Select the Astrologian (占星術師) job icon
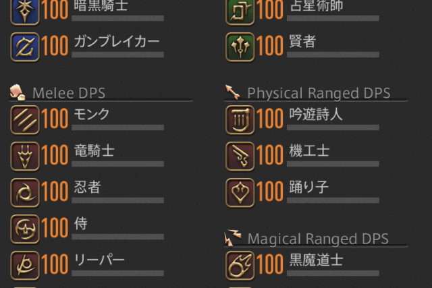Image resolution: width=432 pixels, height=288 pixels. point(240,11)
